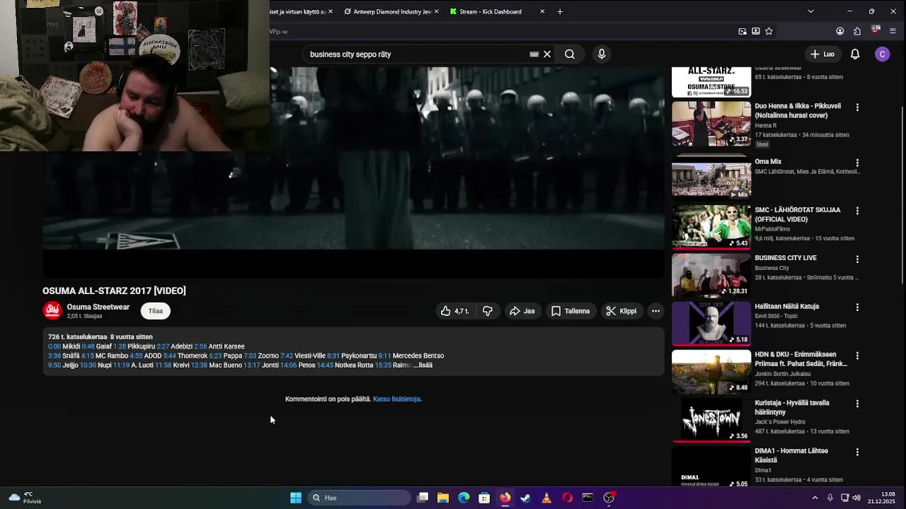The width and height of the screenshot is (906, 509).
Task: Open Hallitaan Näitä Katuja video thumbnail
Action: (x=711, y=323)
